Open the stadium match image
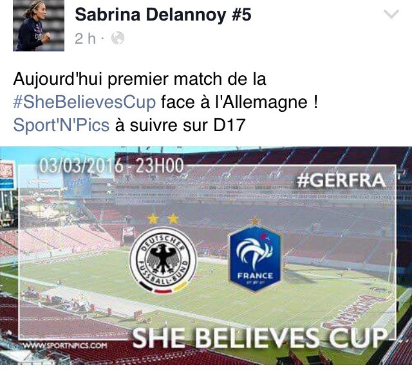This screenshot has width=412, height=372. 206,256
